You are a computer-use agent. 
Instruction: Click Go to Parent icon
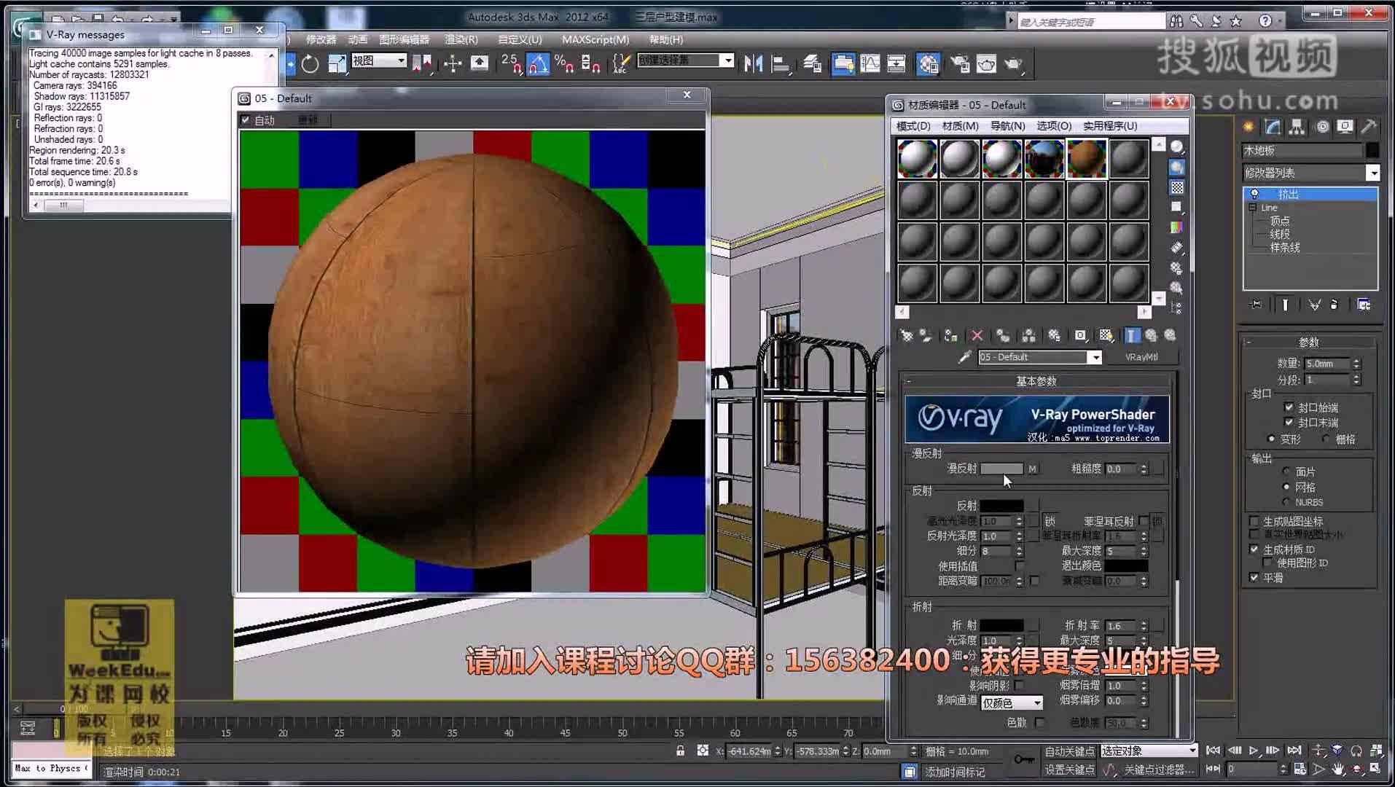click(x=1151, y=335)
